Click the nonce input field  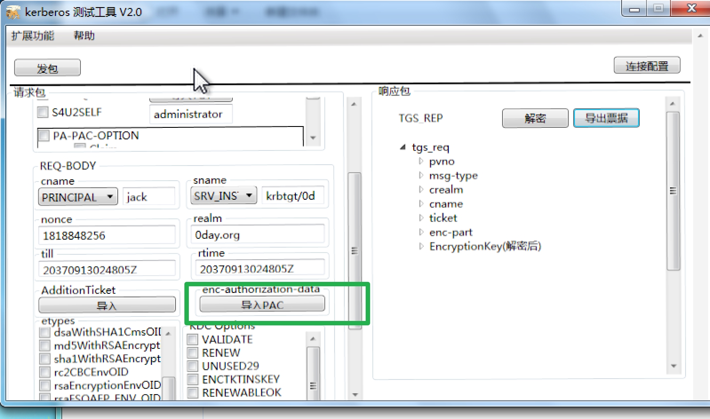tap(107, 235)
